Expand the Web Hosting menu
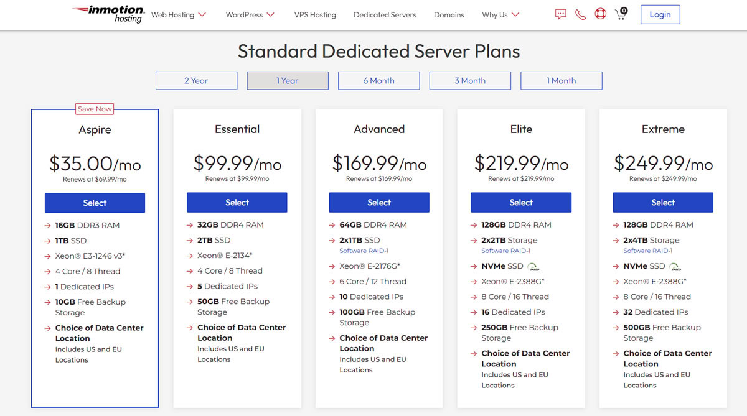 [x=179, y=14]
